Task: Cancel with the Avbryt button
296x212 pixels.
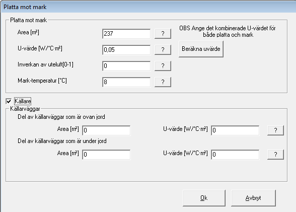Action: (x=253, y=198)
